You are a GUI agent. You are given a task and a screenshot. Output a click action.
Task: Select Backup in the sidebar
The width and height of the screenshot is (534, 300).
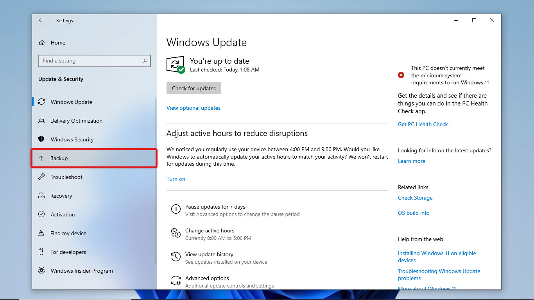tap(94, 158)
